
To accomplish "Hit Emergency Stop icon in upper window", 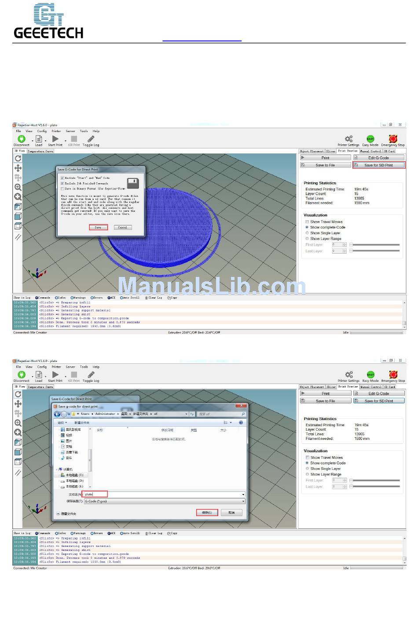I will (393, 139).
